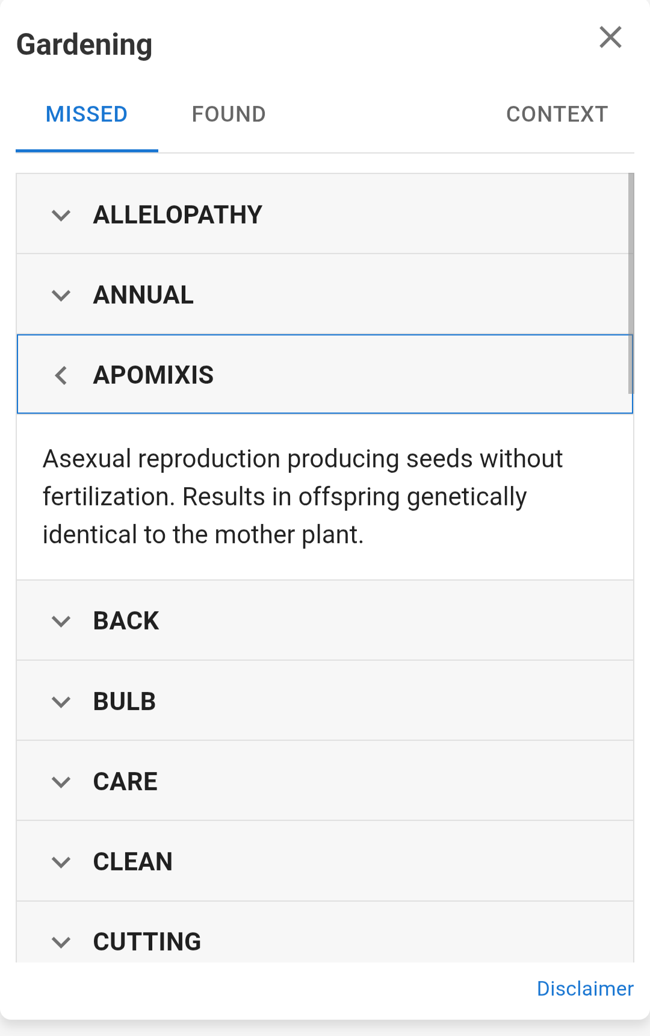The width and height of the screenshot is (650, 1036).
Task: Collapse the APOMIXIS chevron
Action: click(61, 375)
